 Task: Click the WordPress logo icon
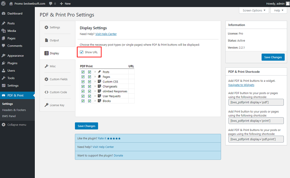coord(3,4)
